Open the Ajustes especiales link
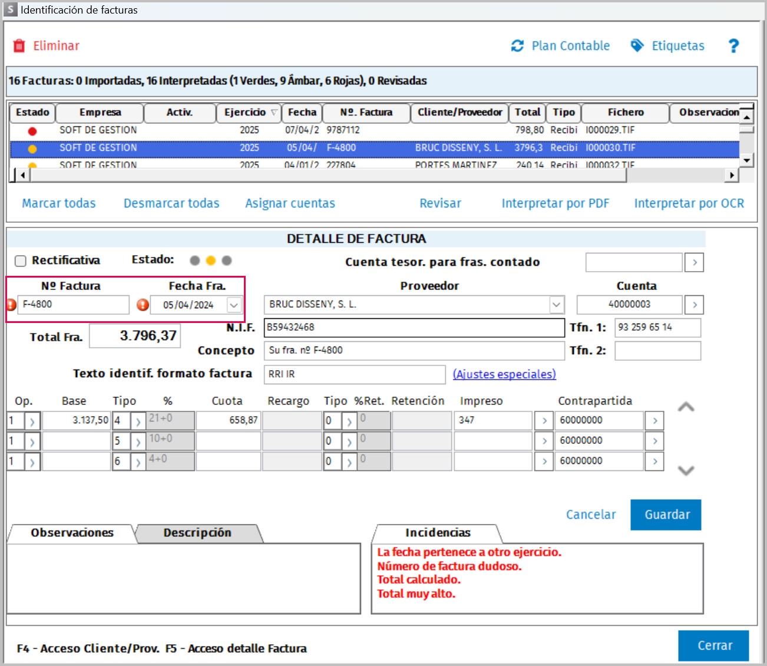The image size is (767, 666). [504, 374]
